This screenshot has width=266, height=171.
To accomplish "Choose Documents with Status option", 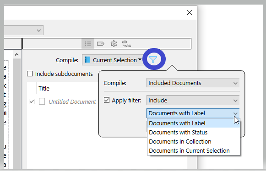I will [x=194, y=132].
